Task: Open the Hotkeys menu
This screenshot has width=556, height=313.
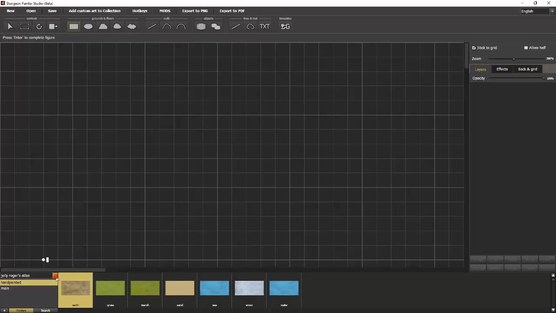Action: (x=140, y=11)
